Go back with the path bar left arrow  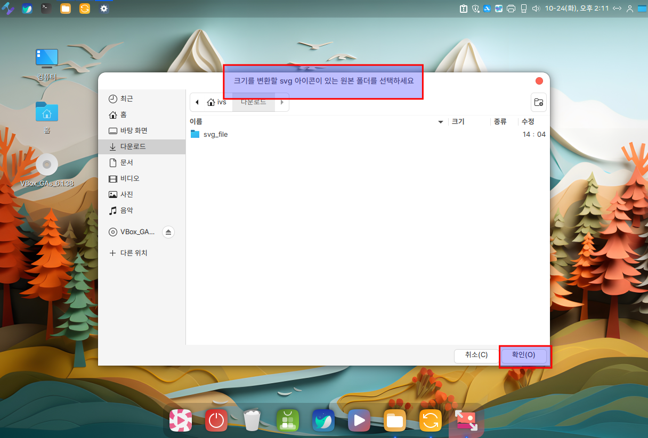tap(197, 102)
